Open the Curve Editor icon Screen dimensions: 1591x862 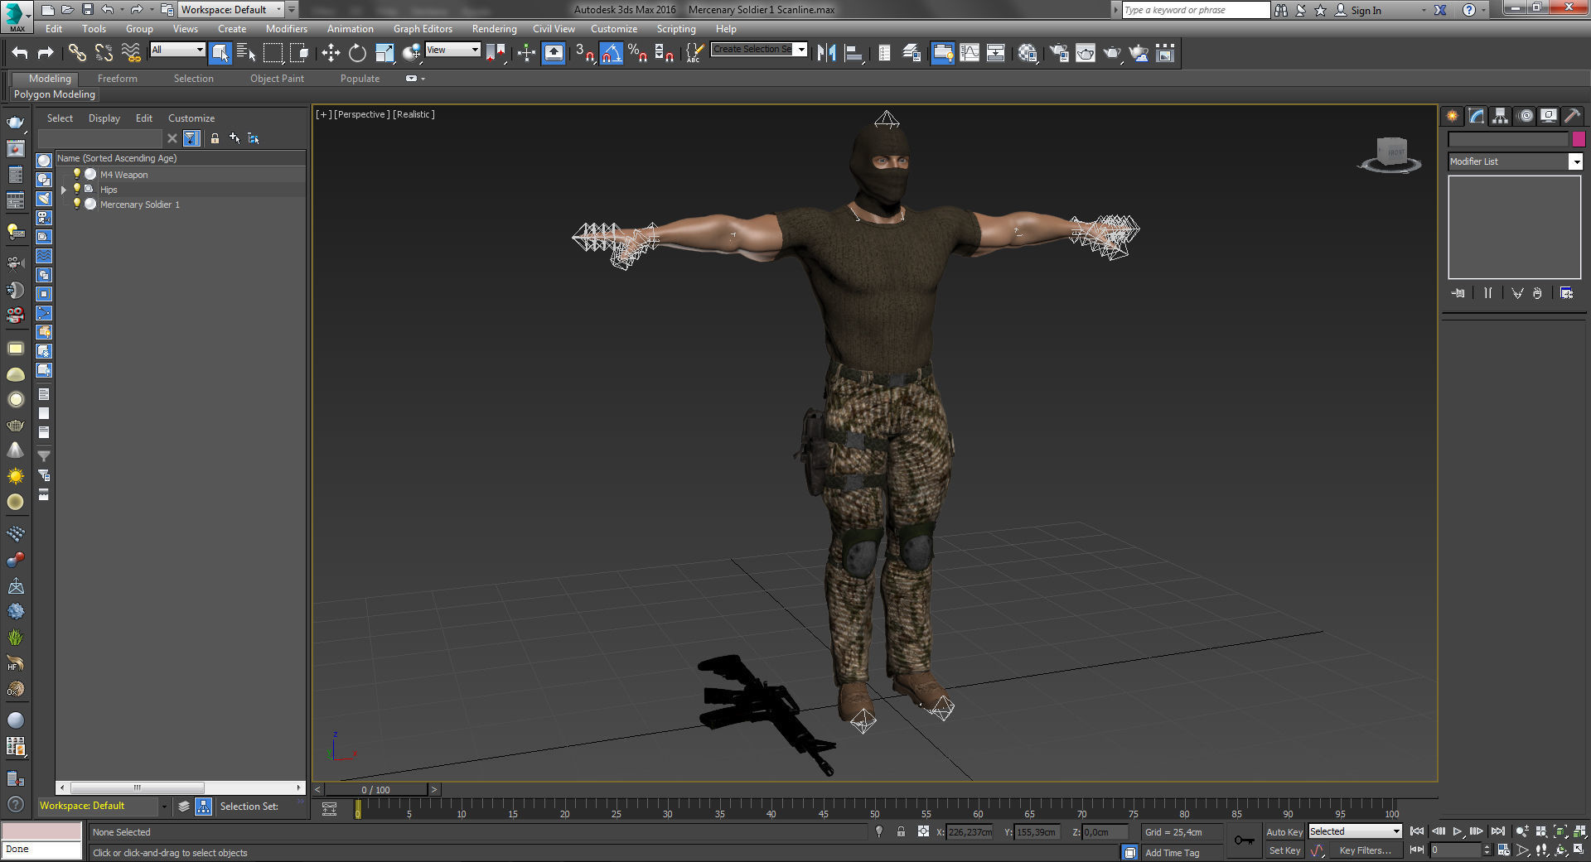pos(969,53)
